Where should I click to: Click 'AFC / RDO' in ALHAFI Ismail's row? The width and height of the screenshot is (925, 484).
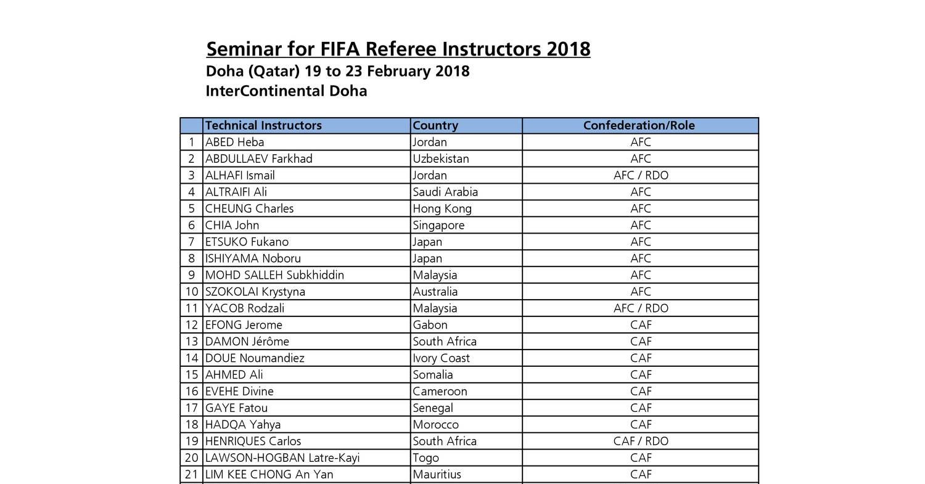point(641,175)
